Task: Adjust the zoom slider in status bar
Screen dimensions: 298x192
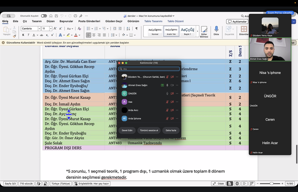Action: [272, 184]
